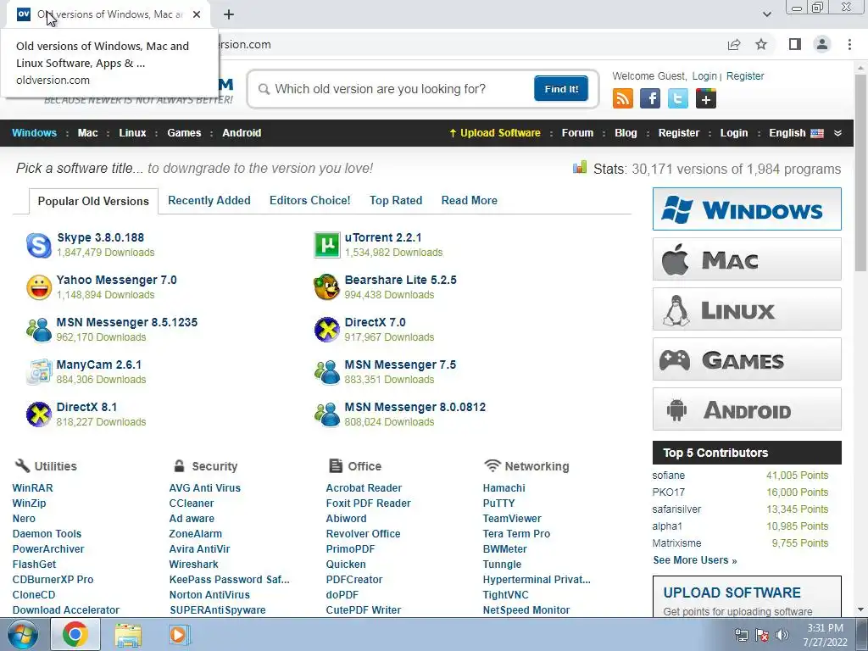
Task: Open the Wireshark security link
Action: click(194, 564)
